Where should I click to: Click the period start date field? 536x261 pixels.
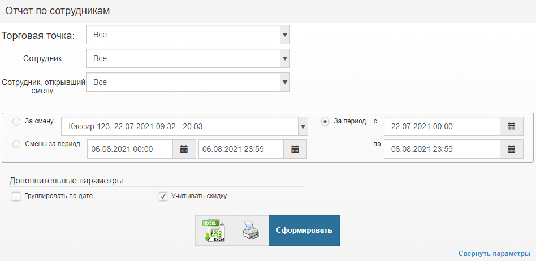pos(442,126)
